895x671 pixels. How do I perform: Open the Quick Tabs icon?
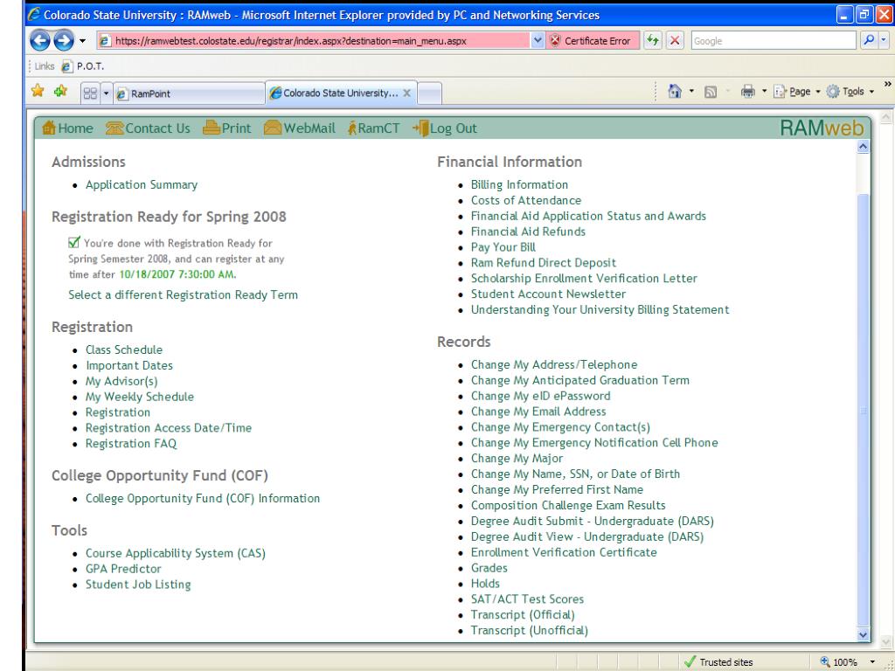(90, 93)
